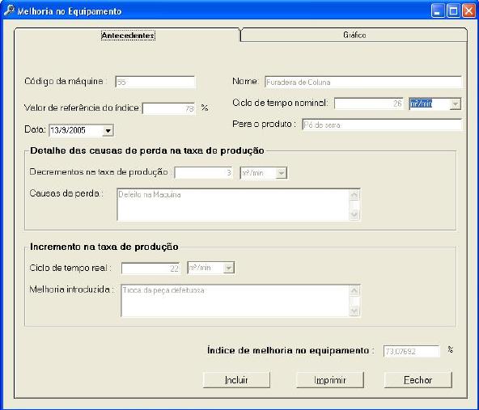Click the Código da máquina field
479x410 pixels.
tap(155, 82)
